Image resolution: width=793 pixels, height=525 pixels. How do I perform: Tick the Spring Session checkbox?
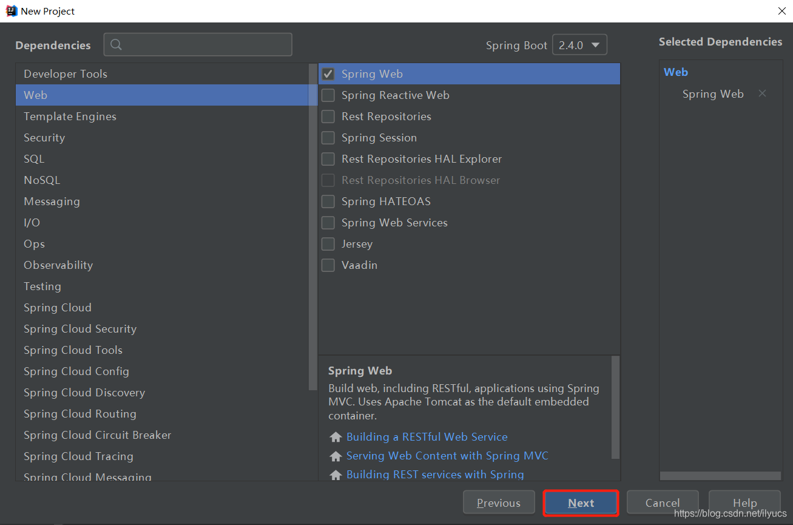328,138
